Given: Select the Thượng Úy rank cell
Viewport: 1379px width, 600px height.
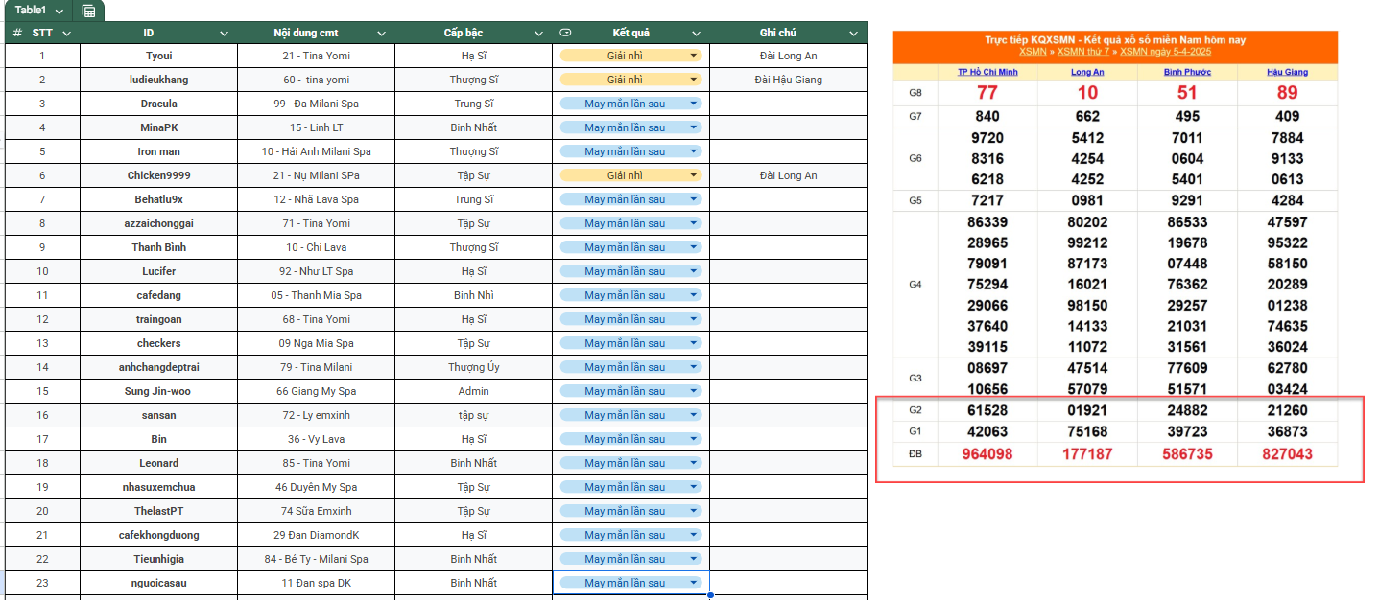Looking at the screenshot, I should pos(473,367).
